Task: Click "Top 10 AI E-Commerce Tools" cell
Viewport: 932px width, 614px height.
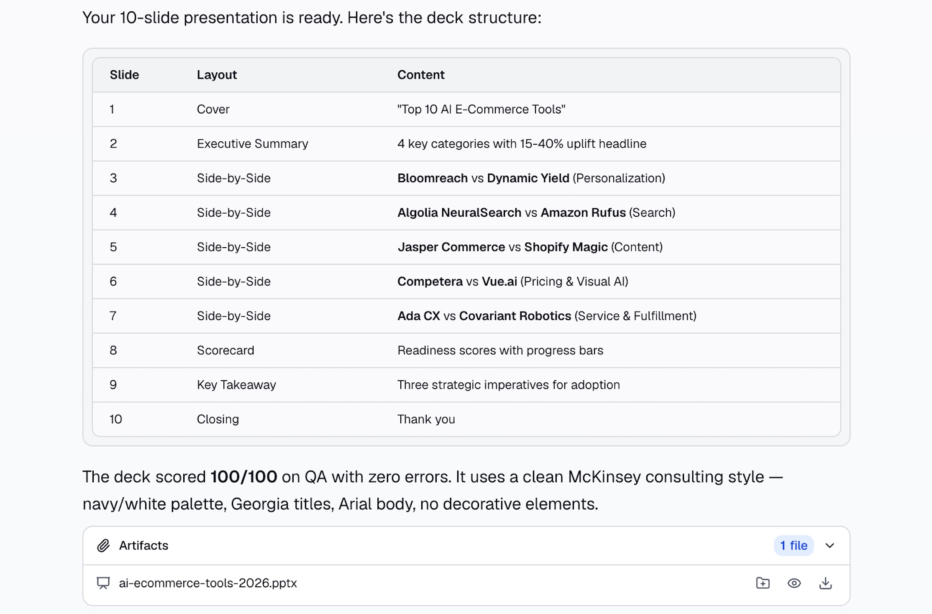Action: coord(481,109)
